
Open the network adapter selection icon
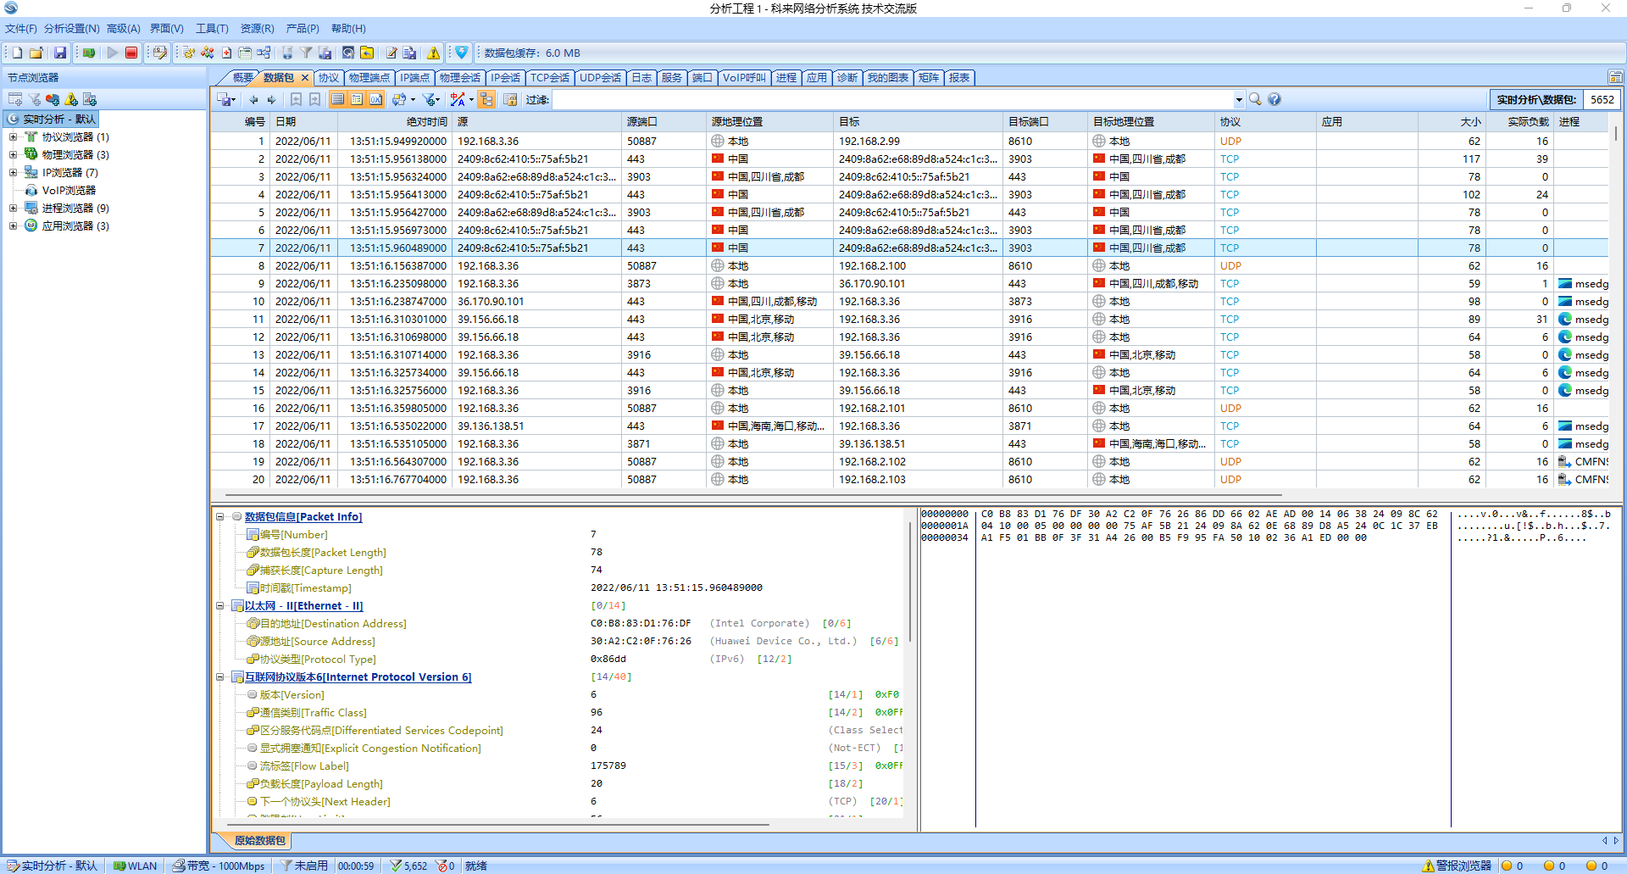88,53
